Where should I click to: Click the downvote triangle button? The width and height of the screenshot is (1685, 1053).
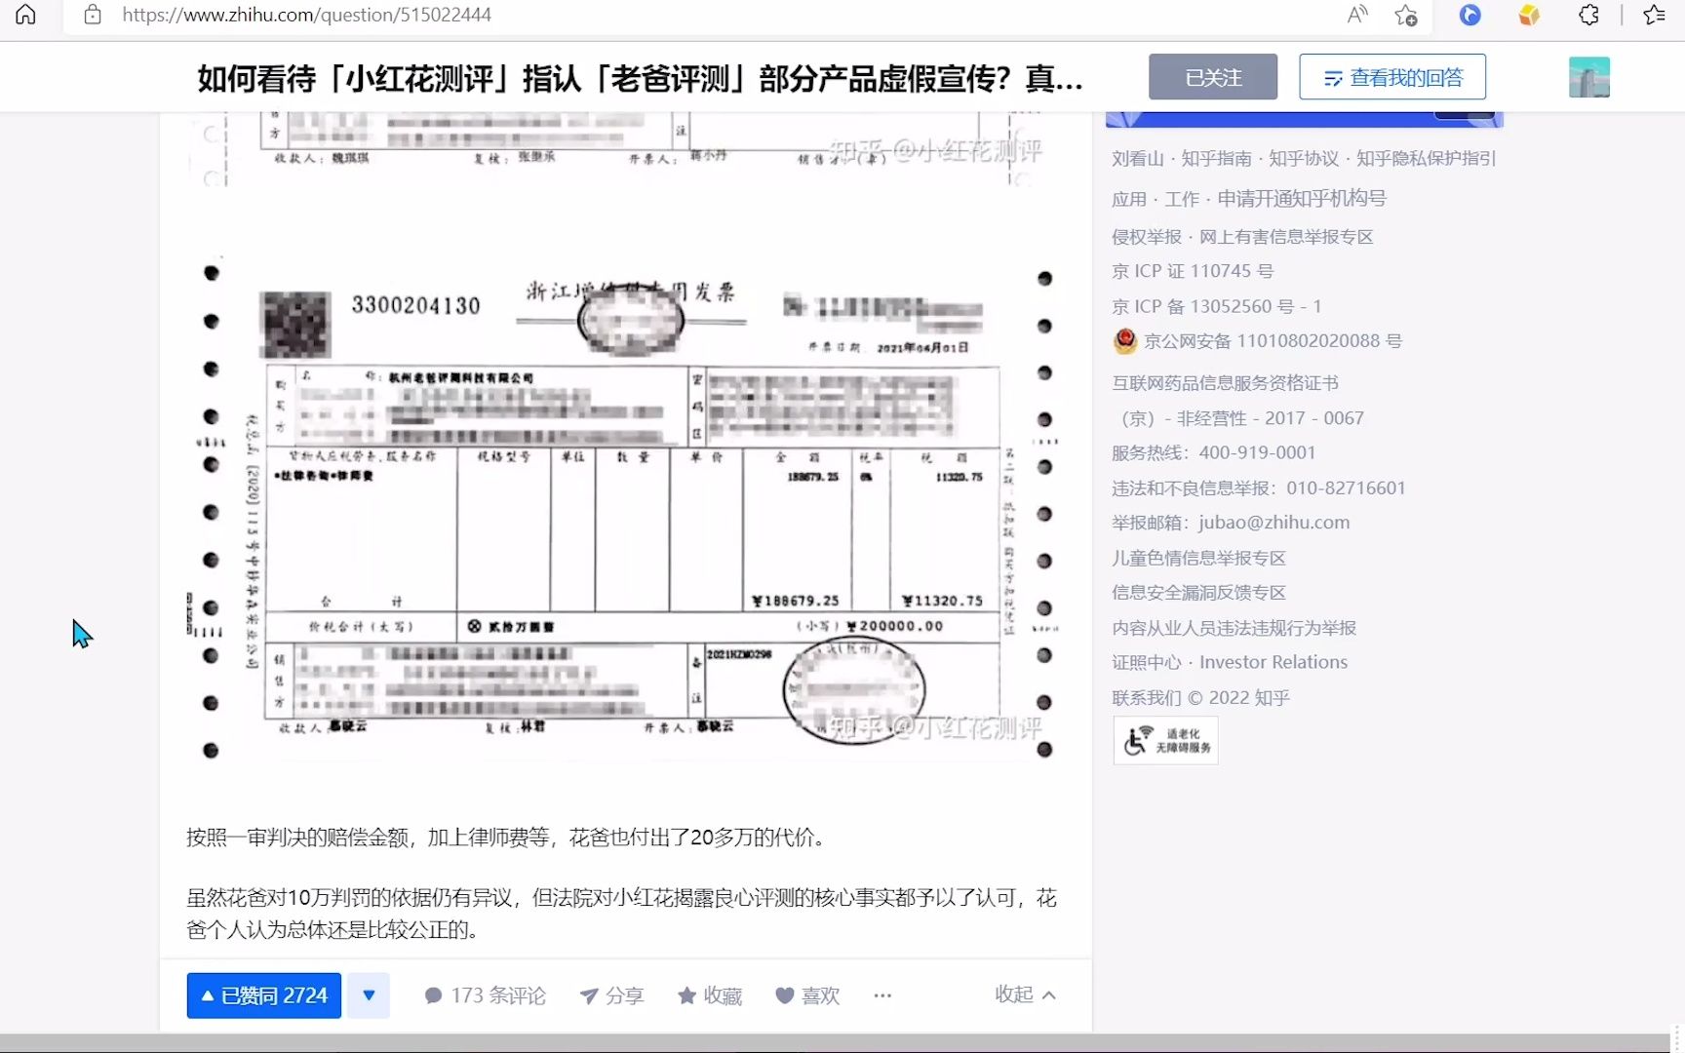point(369,995)
